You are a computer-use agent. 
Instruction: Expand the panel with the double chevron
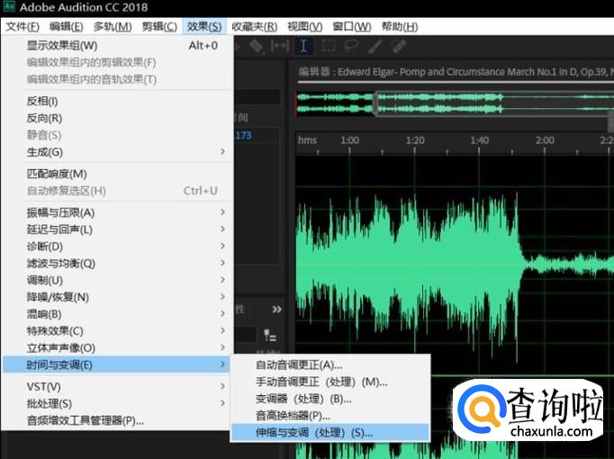point(276,310)
